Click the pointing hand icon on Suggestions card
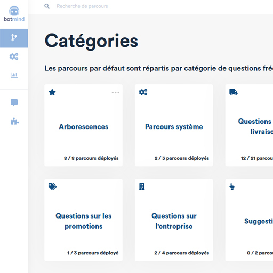Viewport: 273px width, 273px height. tap(232, 187)
